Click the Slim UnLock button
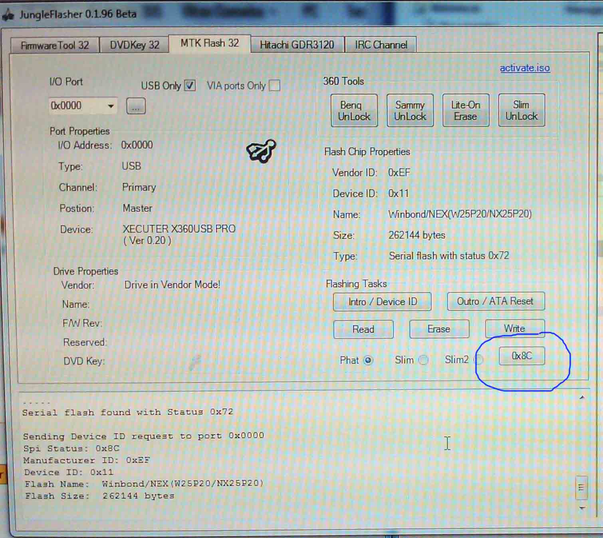 click(x=522, y=110)
